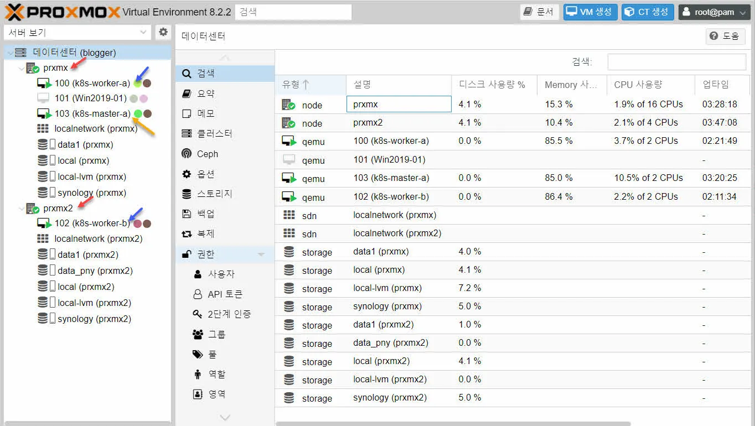Click the top search input field
Image resolution: width=755 pixels, height=426 pixels.
point(293,12)
